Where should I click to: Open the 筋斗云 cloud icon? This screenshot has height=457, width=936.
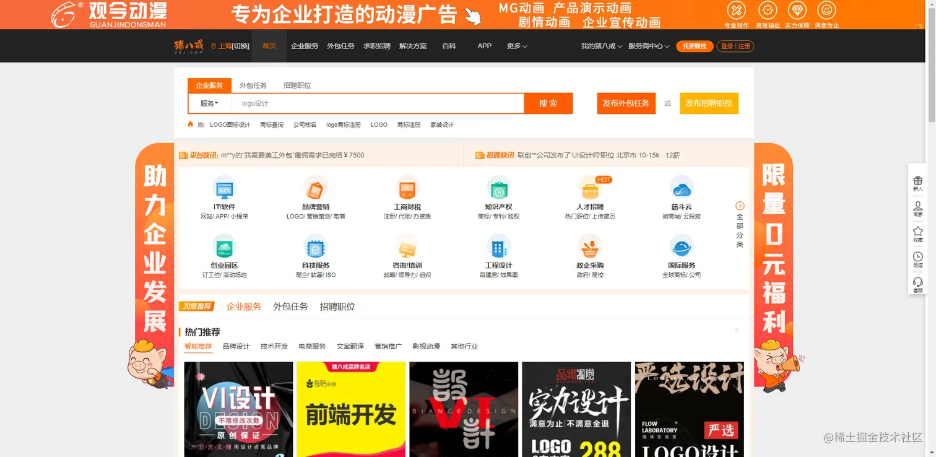coord(682,188)
